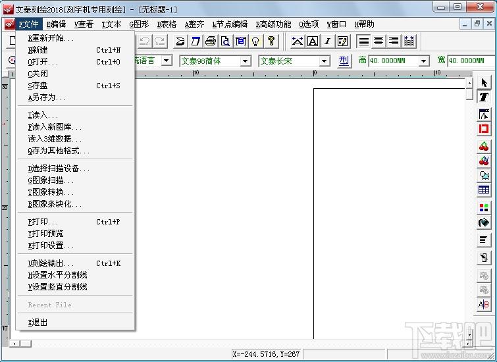Choose Q存为其他格式 menu entry
Viewport: 497px width, 362px height.
[76, 151]
